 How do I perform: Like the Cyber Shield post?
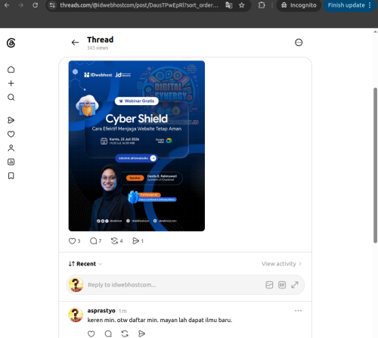[72, 241]
